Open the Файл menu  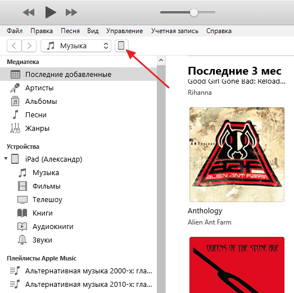point(15,31)
